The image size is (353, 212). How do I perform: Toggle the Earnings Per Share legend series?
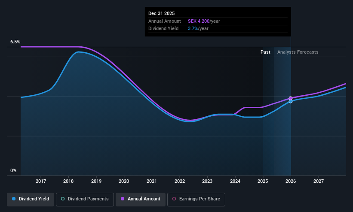196,199
